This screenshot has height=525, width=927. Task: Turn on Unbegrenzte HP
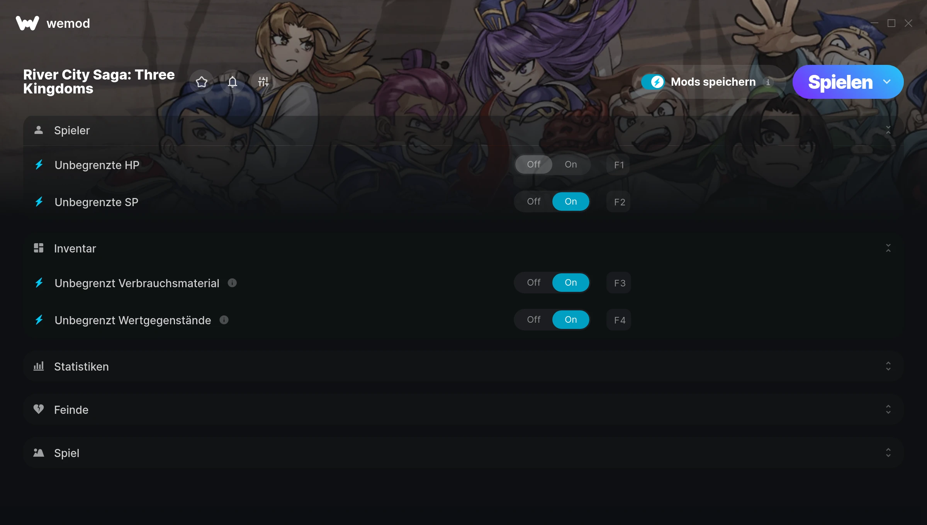[571, 164]
